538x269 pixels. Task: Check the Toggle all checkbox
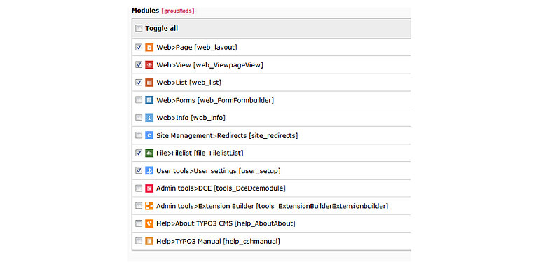[139, 29]
